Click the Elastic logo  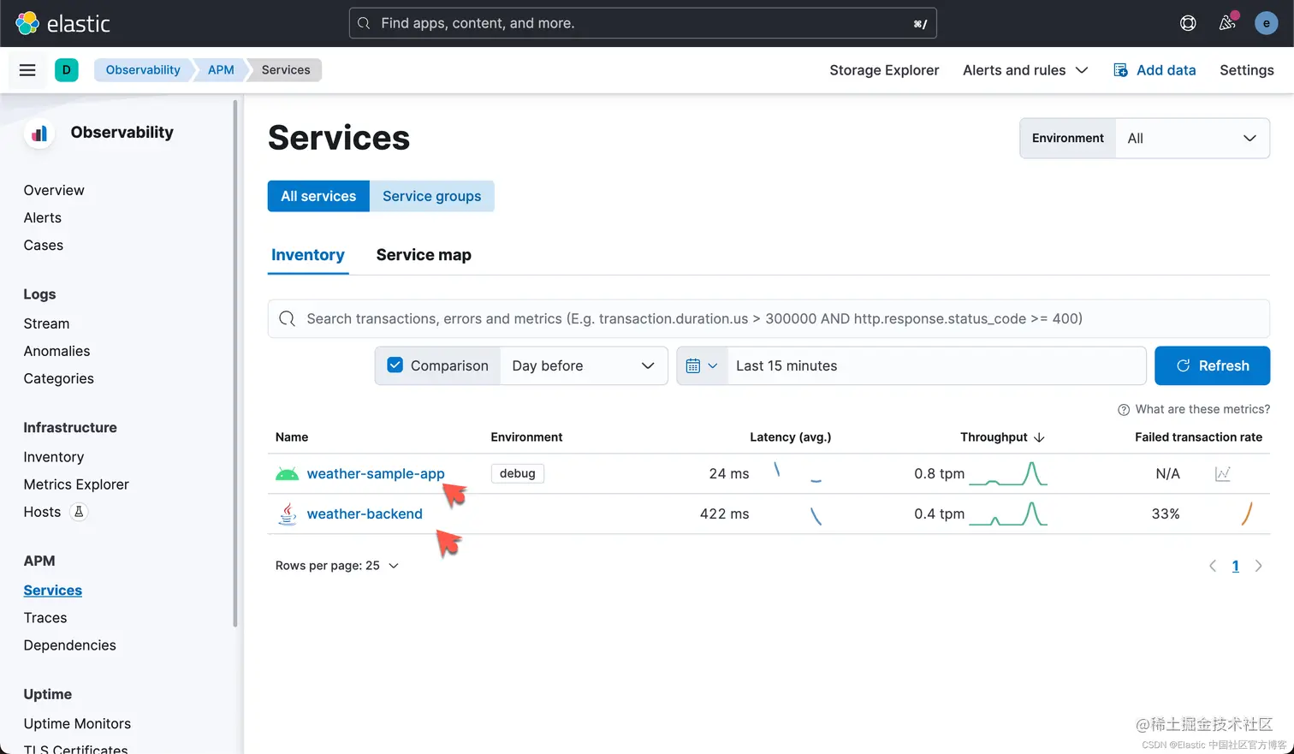coord(62,23)
